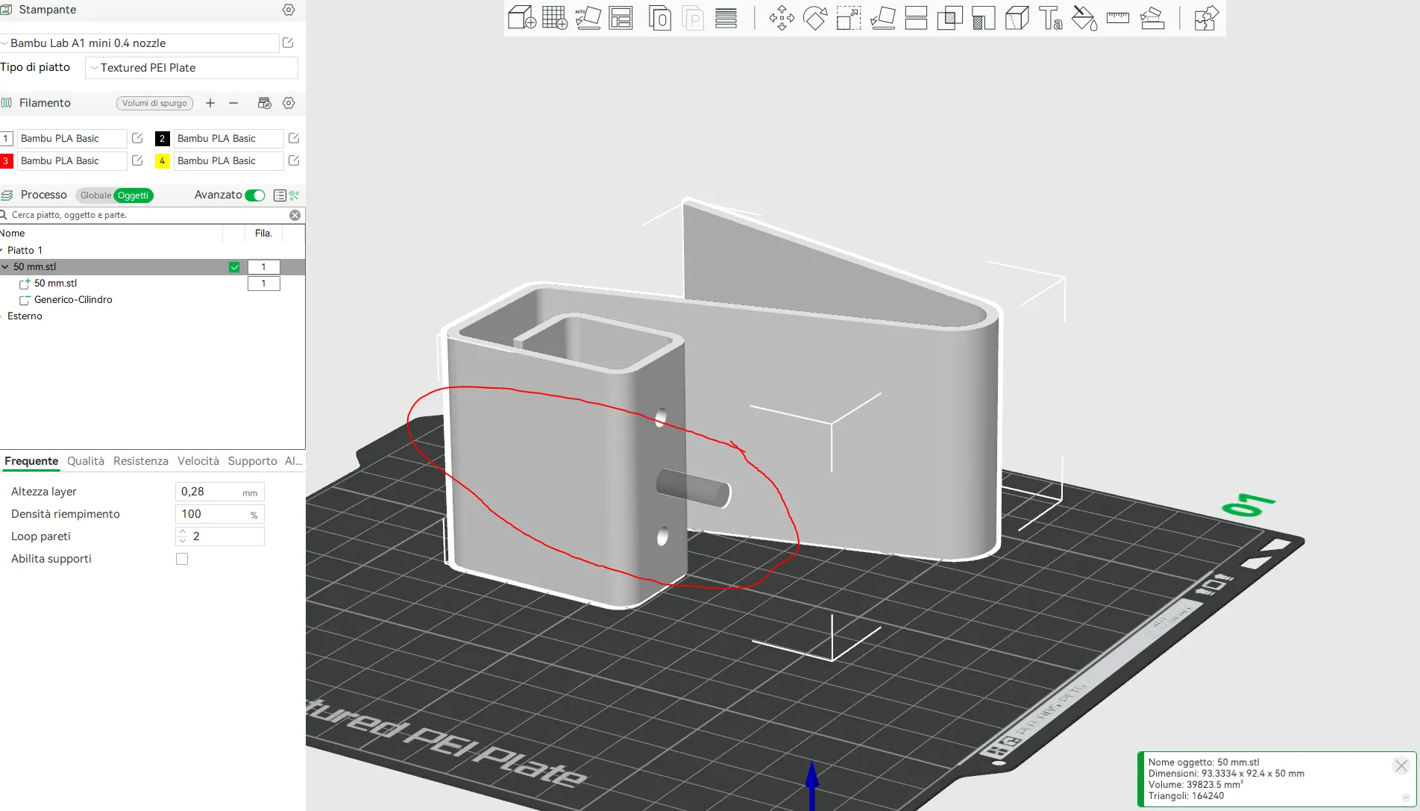
Task: Click the Add object cube icon
Action: 521,17
